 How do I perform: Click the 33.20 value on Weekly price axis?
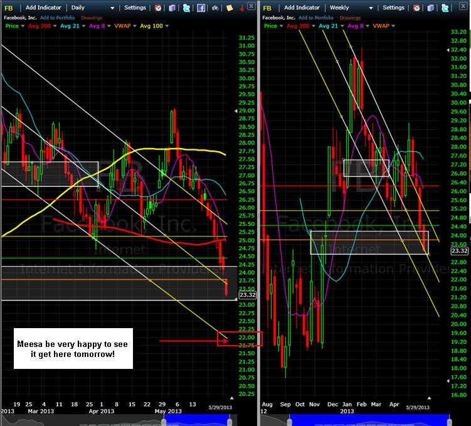458,32
